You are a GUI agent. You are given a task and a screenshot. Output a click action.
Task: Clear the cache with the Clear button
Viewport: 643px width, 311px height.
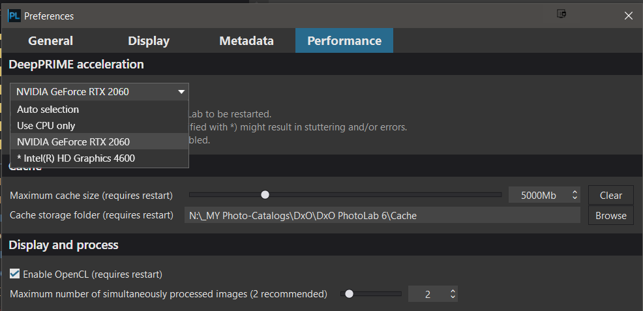(x=610, y=195)
